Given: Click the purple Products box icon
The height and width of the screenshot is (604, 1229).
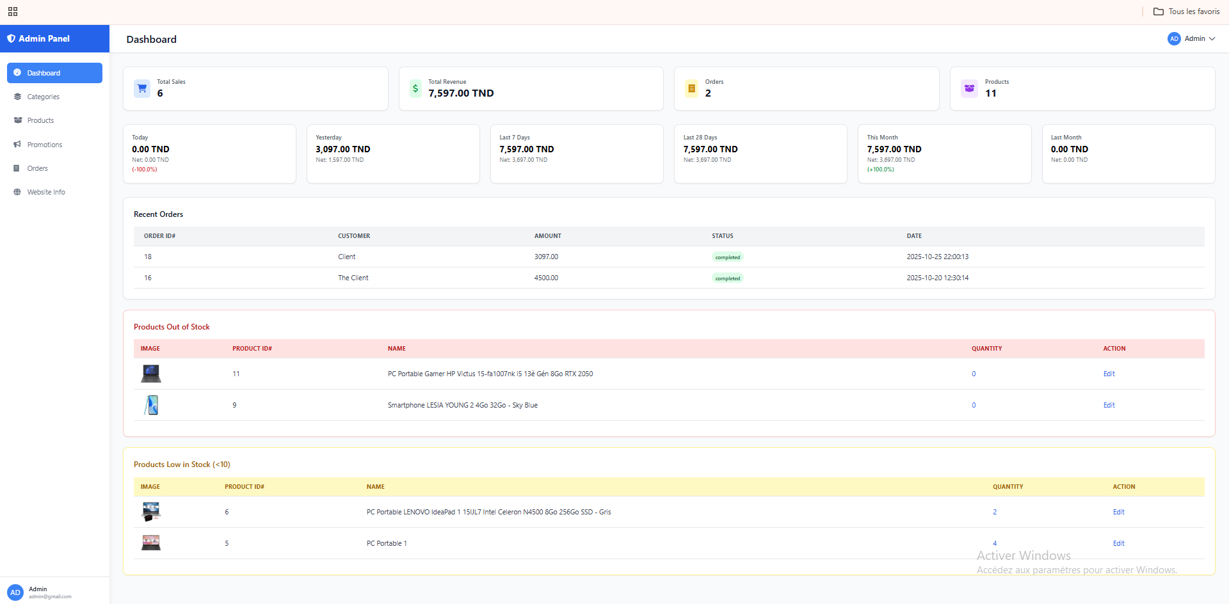Looking at the screenshot, I should (969, 88).
